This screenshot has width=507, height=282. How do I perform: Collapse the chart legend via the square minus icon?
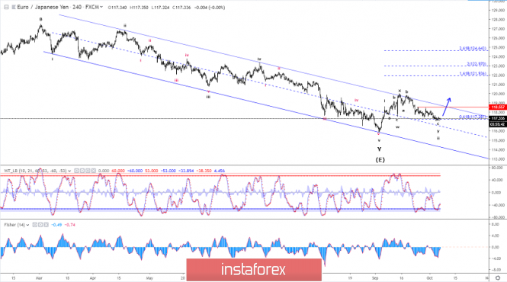(6, 7)
